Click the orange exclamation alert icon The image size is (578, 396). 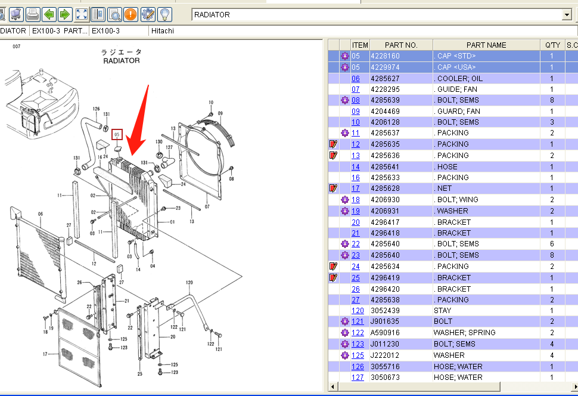click(130, 14)
